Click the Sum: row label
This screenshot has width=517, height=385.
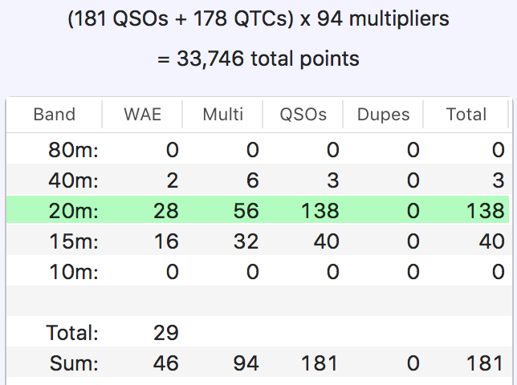click(74, 363)
